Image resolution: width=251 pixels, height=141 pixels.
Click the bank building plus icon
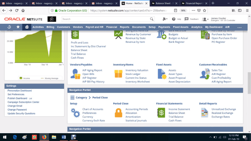tap(161, 35)
